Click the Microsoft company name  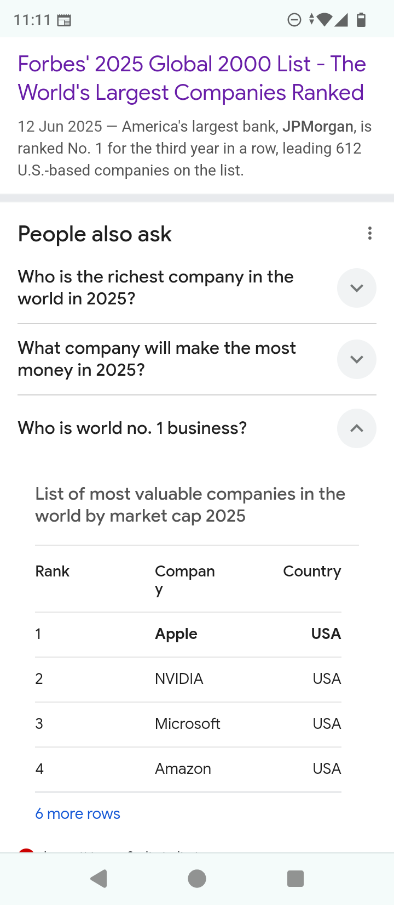[x=188, y=724]
